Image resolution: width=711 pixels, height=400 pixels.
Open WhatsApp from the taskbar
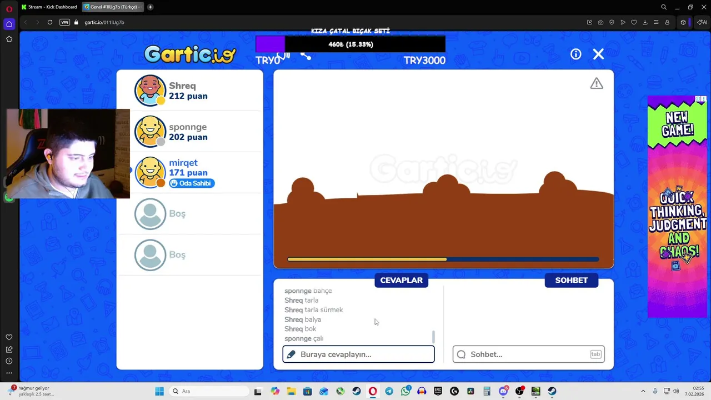coord(405,391)
